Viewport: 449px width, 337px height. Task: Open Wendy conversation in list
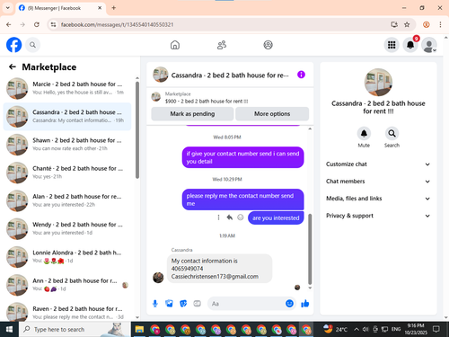tap(67, 228)
